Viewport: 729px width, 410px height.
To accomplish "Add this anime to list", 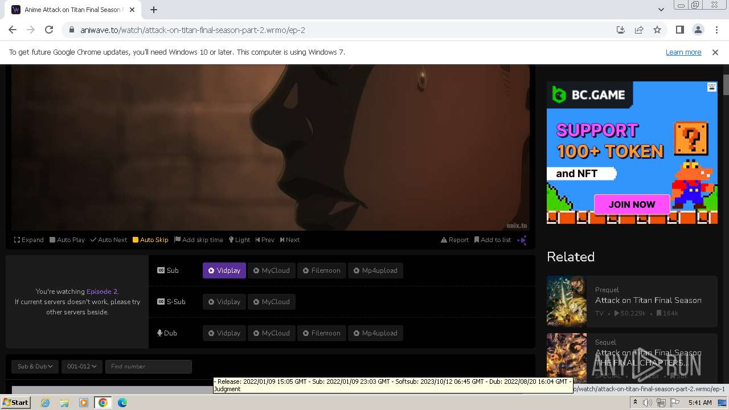I will point(493,240).
